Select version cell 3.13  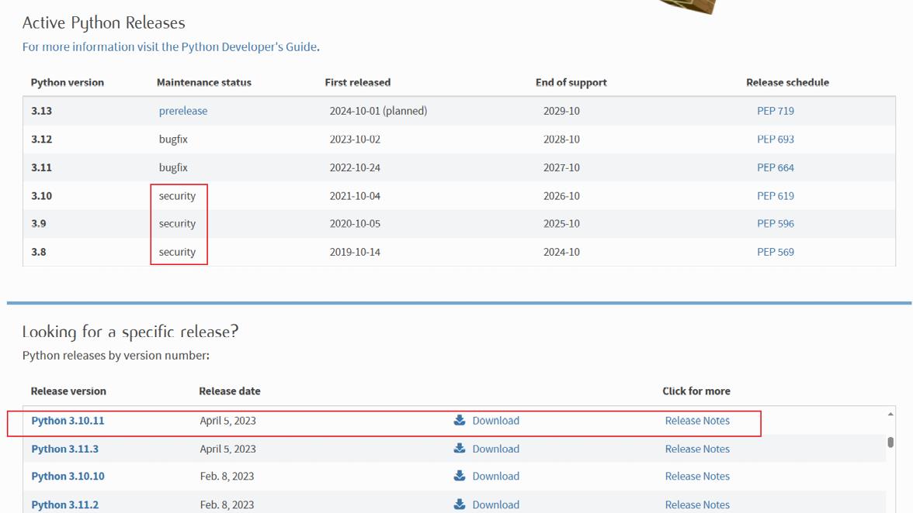(x=41, y=110)
